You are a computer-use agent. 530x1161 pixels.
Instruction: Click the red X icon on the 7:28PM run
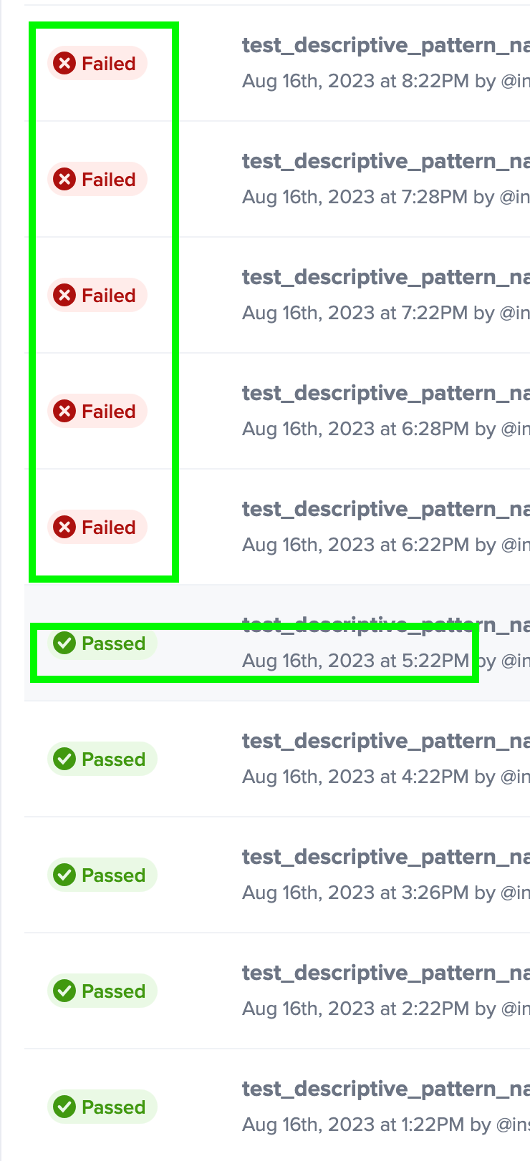(64, 179)
